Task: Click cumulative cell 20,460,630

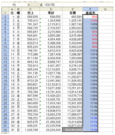Action: point(51,118)
